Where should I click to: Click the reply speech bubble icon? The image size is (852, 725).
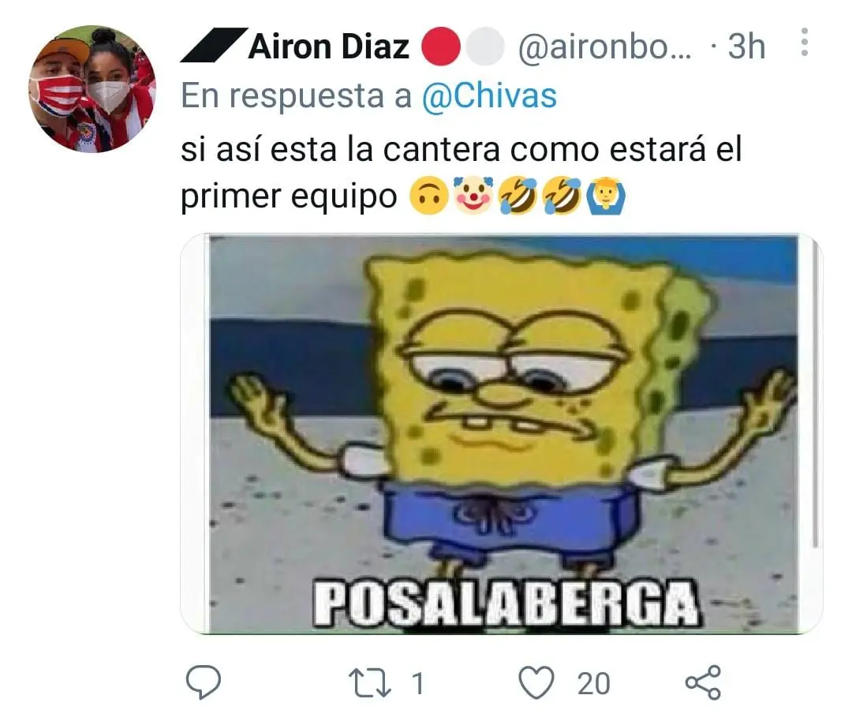204,682
